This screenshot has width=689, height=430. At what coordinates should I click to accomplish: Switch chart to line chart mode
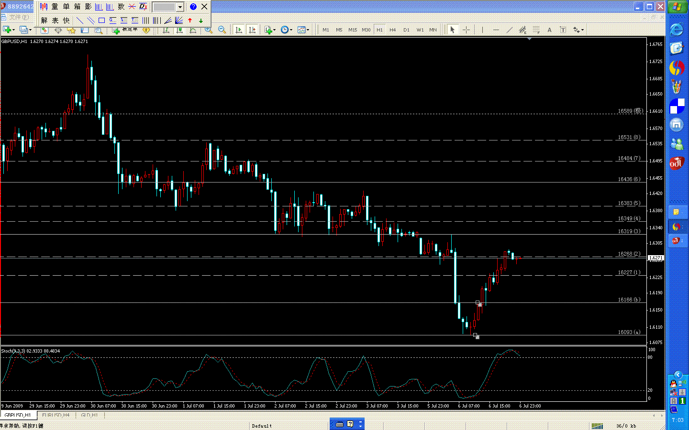pyautogui.click(x=193, y=30)
